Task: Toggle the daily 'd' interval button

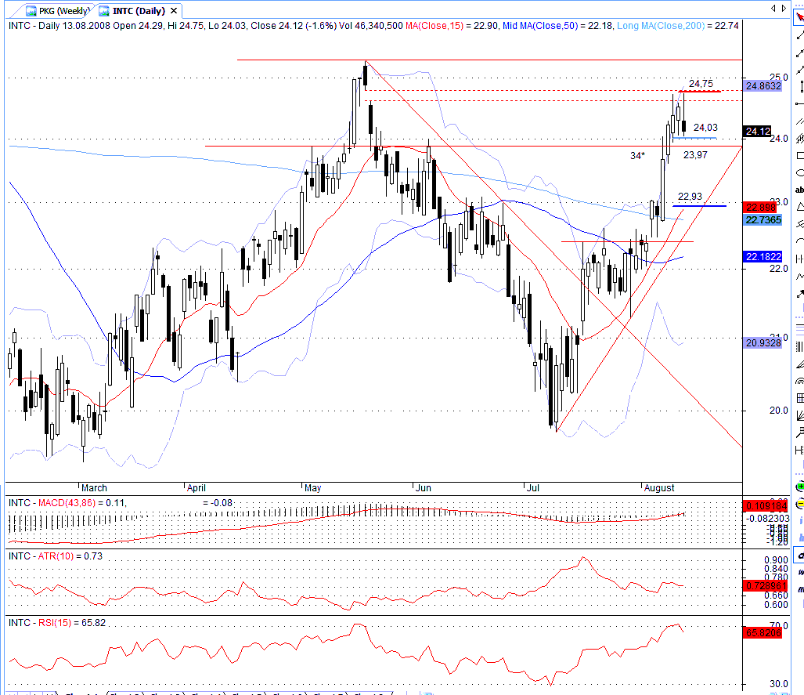Action: pos(800,556)
